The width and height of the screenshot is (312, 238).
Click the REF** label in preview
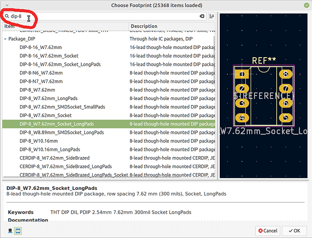coord(264,60)
